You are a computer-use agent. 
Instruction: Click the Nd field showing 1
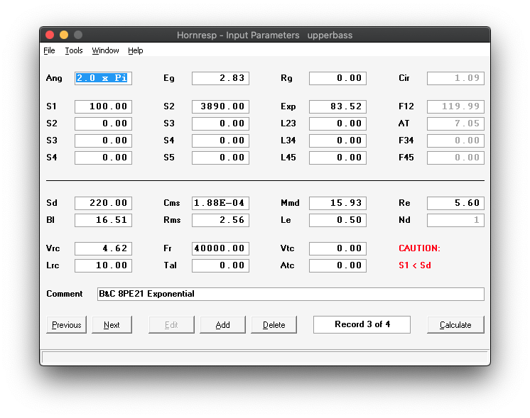pos(455,220)
